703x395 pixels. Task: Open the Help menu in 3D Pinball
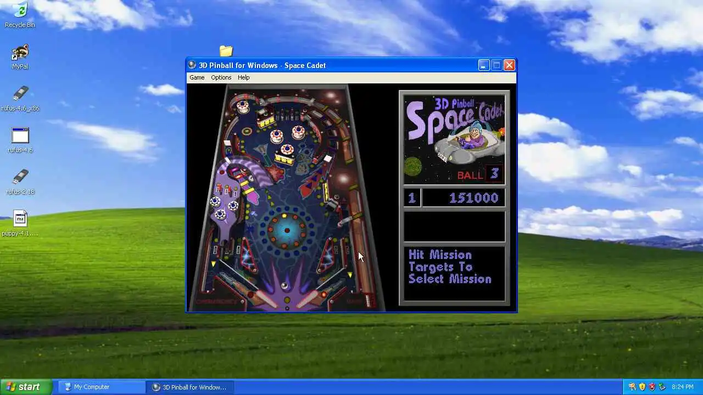[x=243, y=77]
